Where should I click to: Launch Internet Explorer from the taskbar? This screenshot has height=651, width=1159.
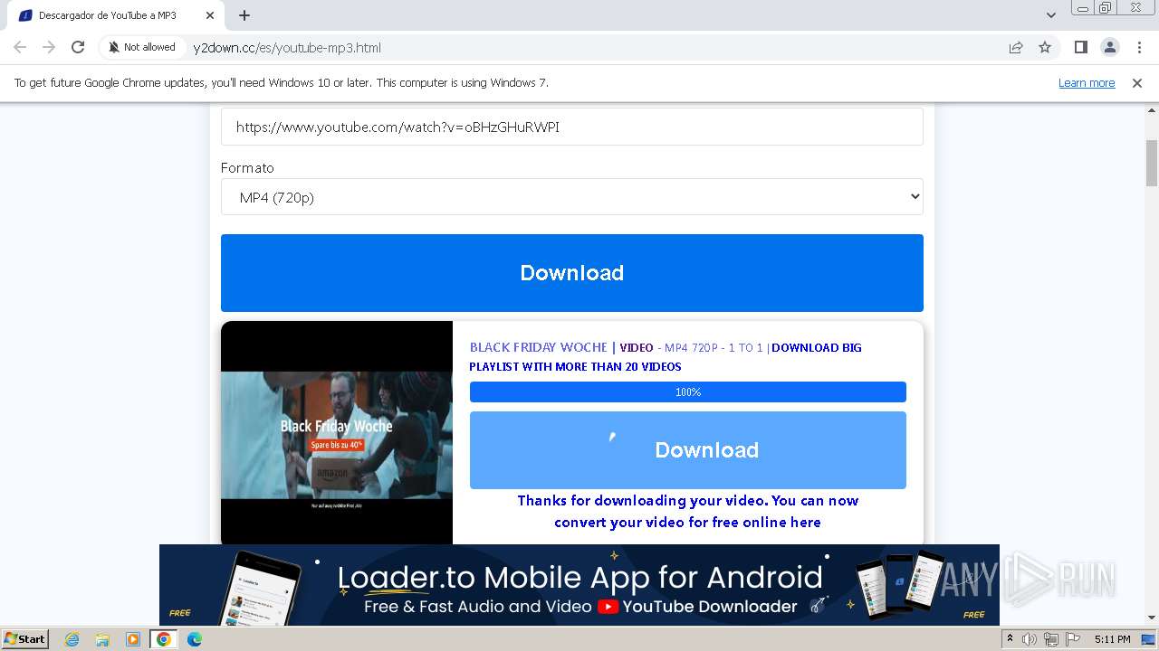click(x=72, y=639)
